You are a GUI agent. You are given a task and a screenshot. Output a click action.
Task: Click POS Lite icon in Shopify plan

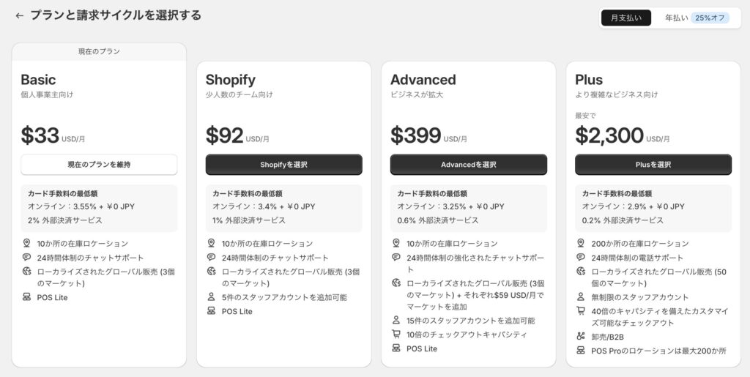coord(211,311)
